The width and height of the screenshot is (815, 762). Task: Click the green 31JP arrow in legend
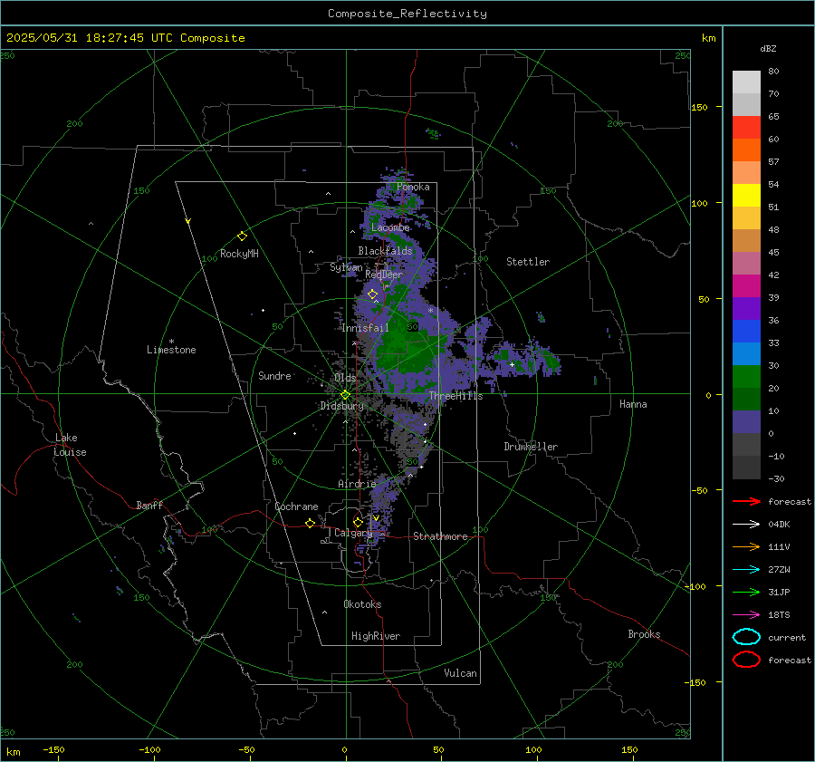point(746,592)
